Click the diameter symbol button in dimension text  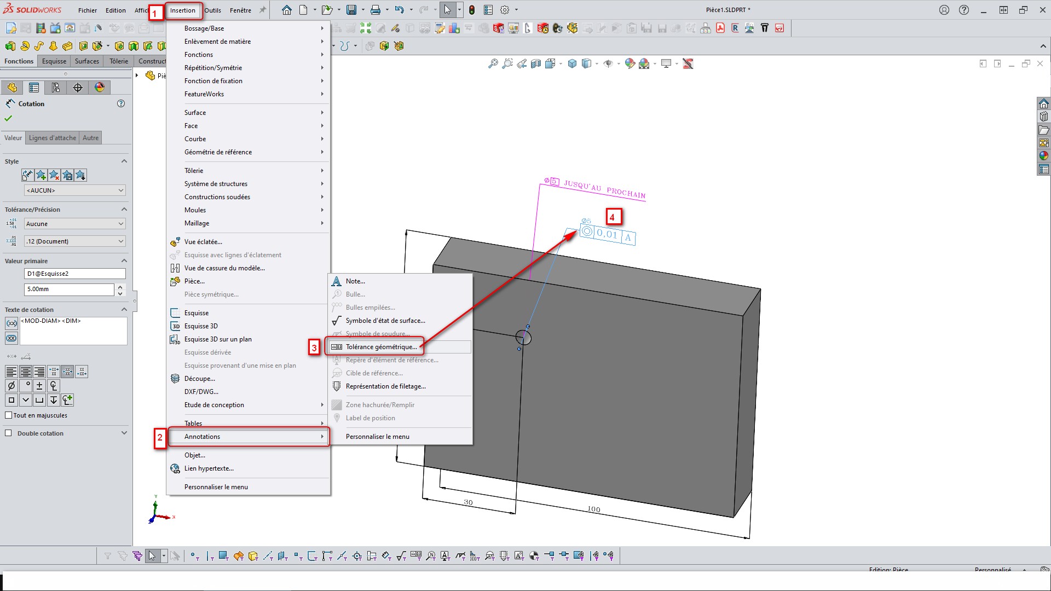(x=11, y=386)
